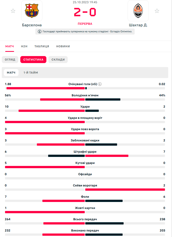The image size is (172, 237).
Task: Open the Шахтар Д. club logo
Action: [x=138, y=11]
